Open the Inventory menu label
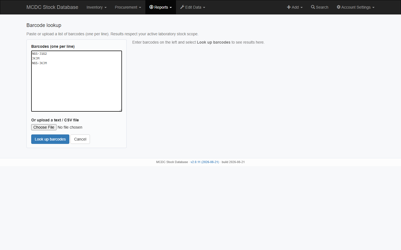Viewport: 401px width, 250px height. click(x=95, y=7)
